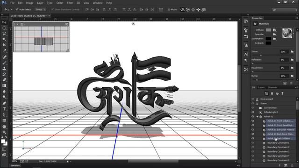299x168 pixels.
Task: Select the Clone Stamp tool
Action: (4, 69)
